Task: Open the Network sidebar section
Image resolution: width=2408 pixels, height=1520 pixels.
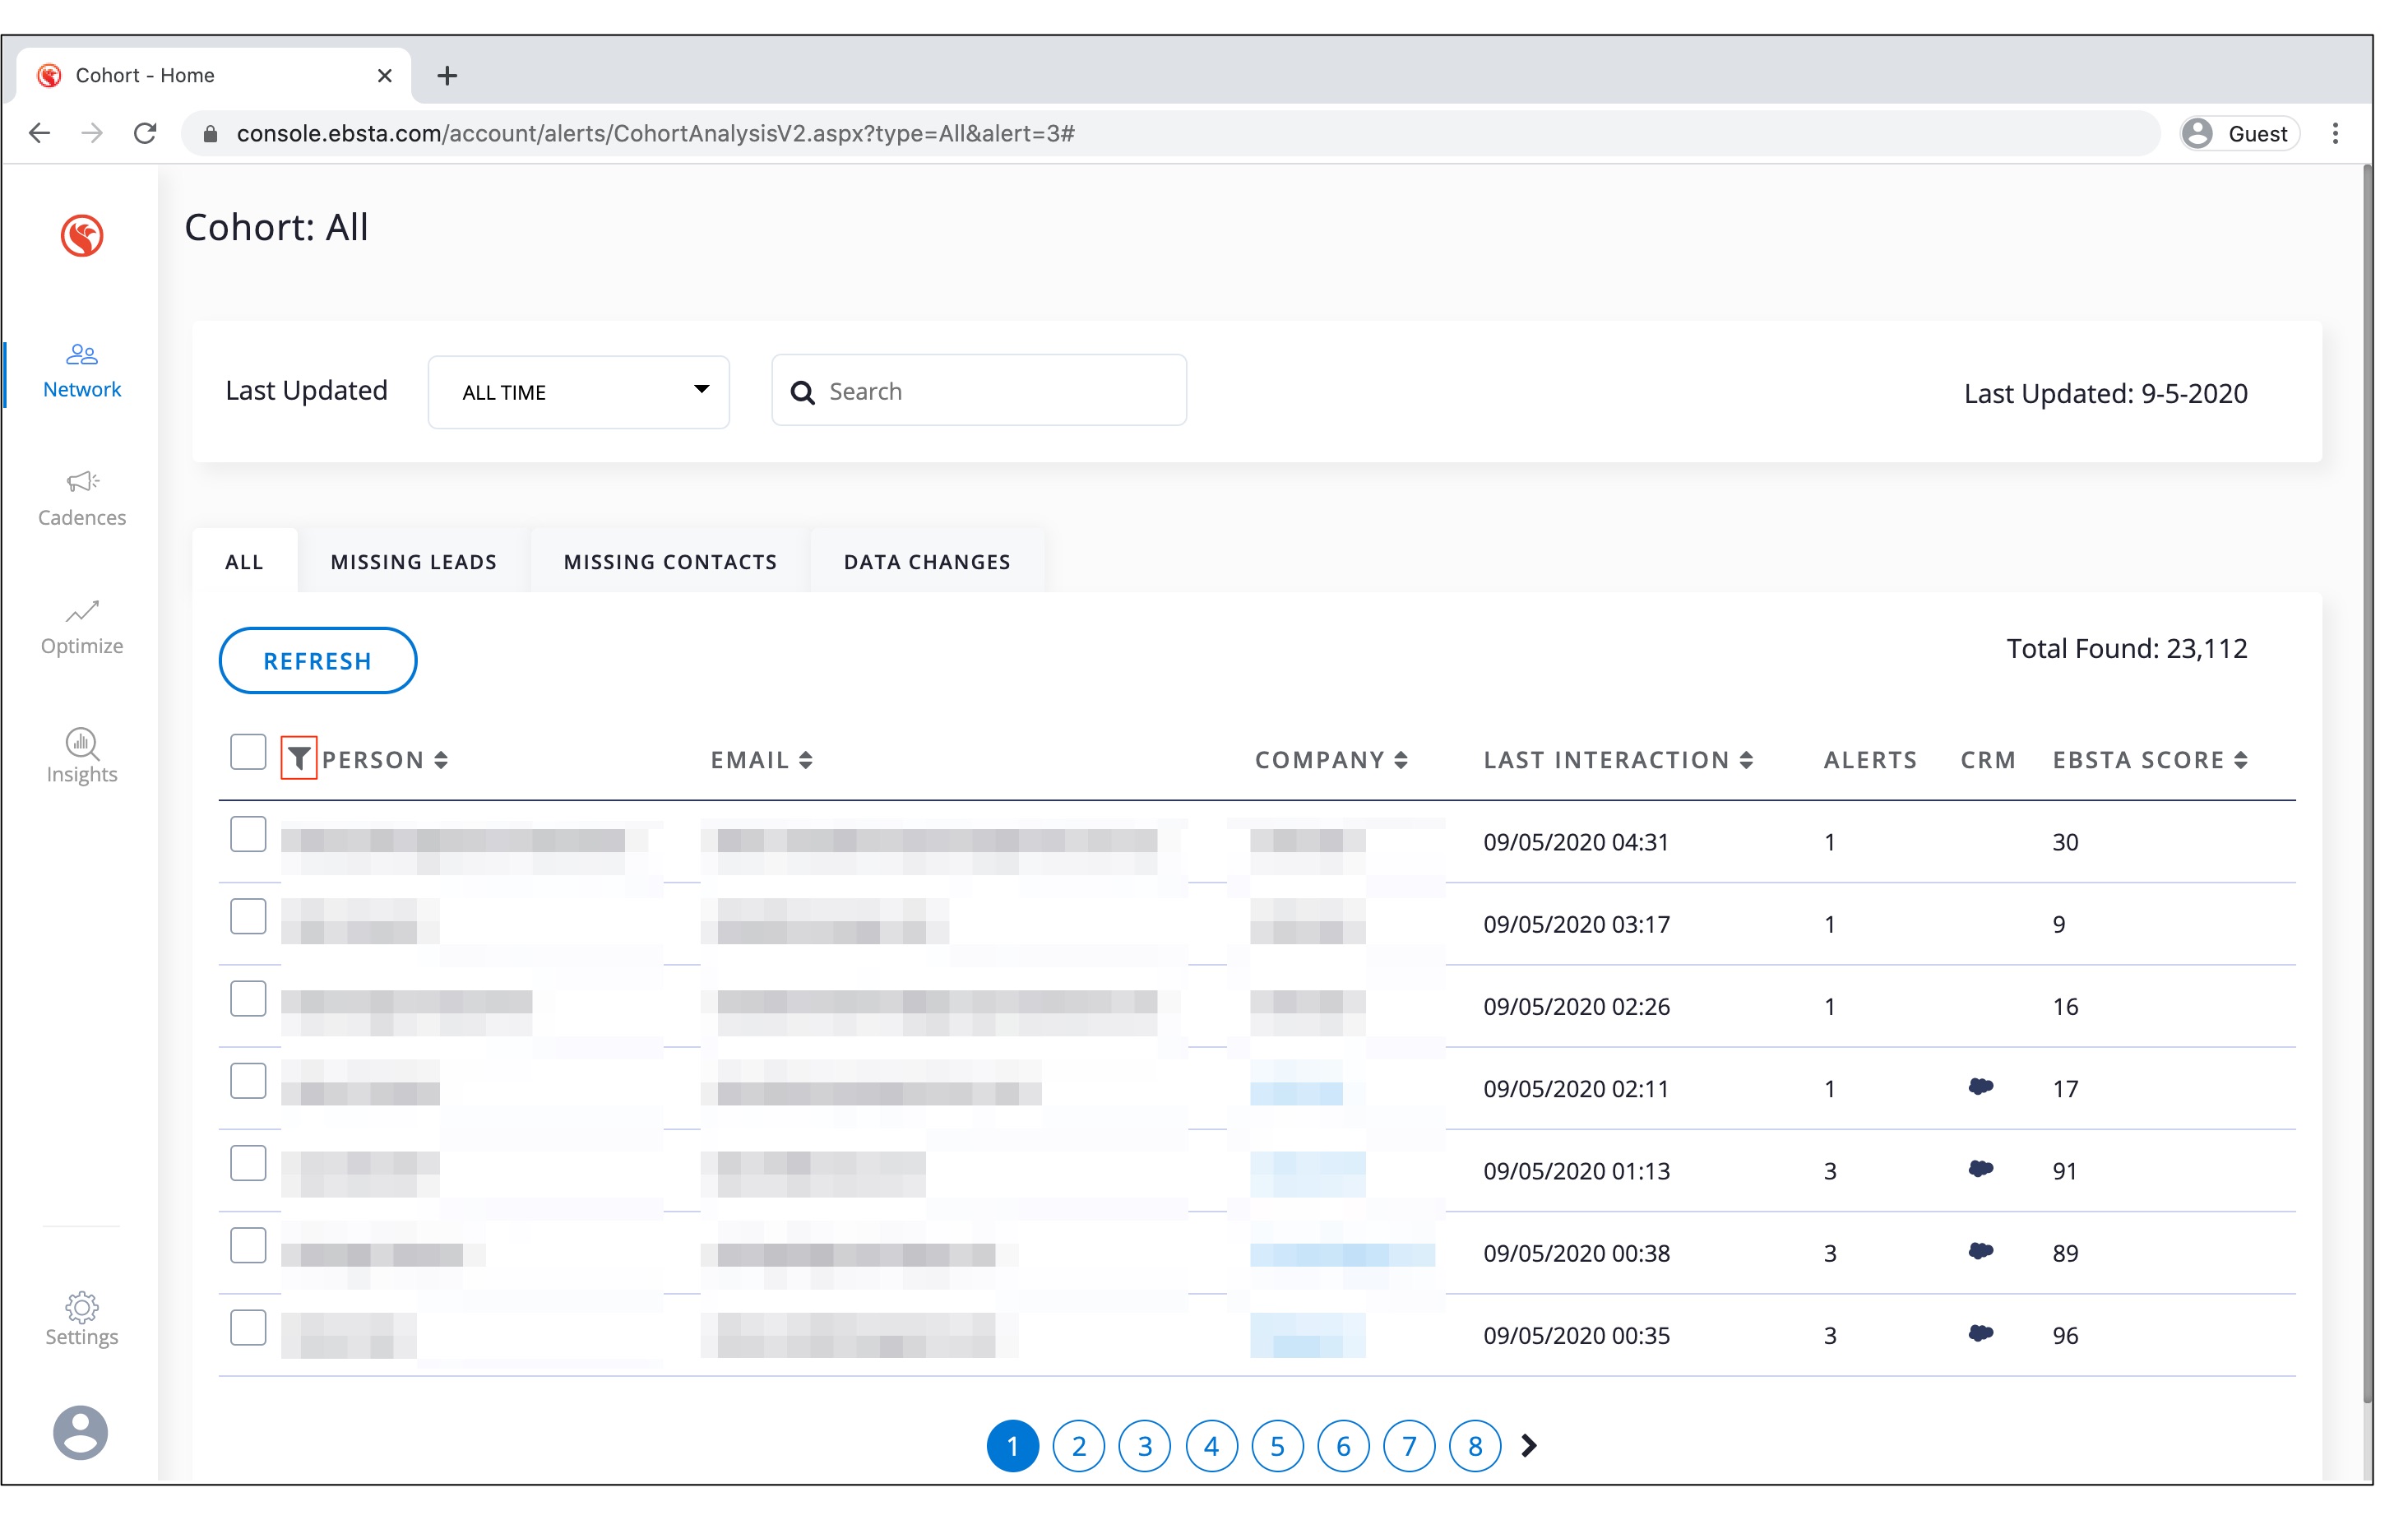Action: [x=81, y=371]
